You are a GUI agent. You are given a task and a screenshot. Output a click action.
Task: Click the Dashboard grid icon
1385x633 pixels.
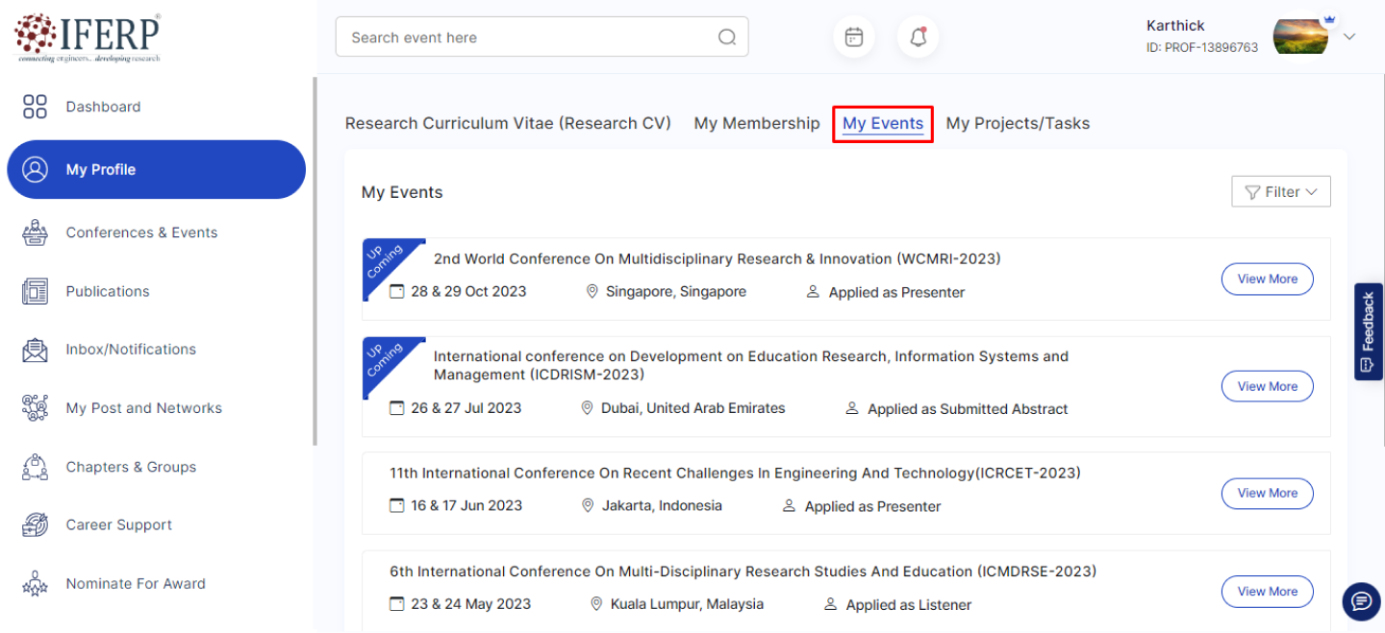pos(35,107)
